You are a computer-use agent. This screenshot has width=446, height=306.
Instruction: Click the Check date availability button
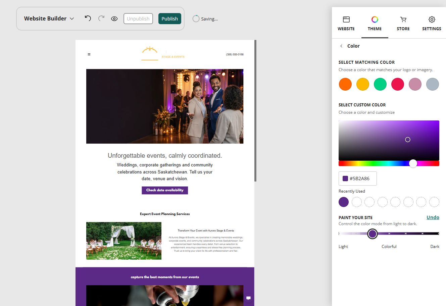[165, 190]
